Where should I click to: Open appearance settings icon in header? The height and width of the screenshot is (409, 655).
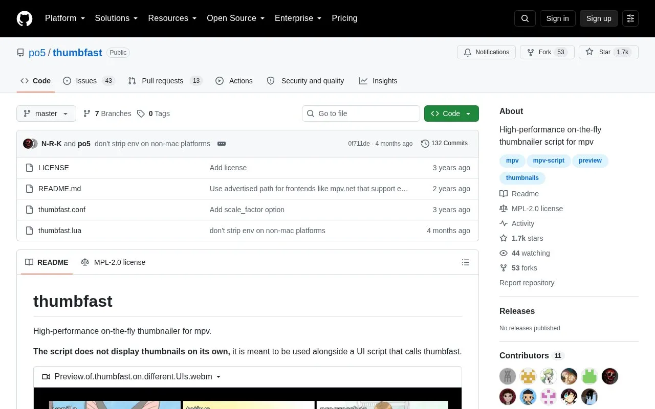click(x=630, y=18)
